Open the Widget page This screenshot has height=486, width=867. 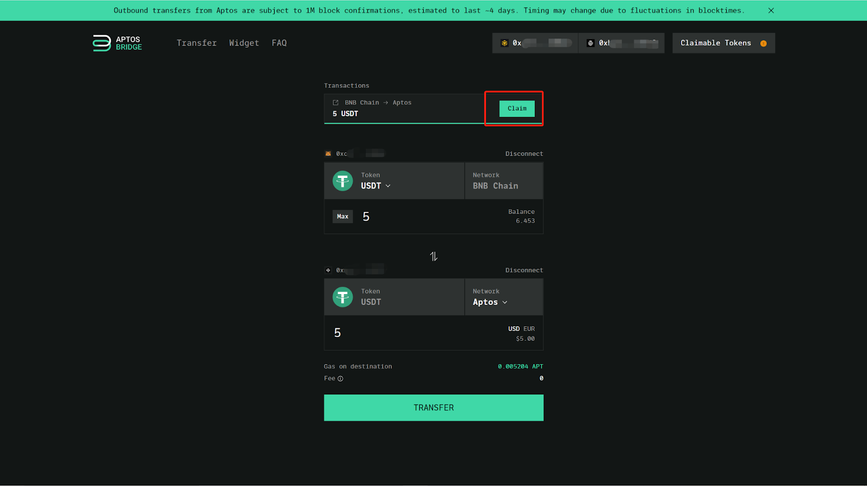(x=244, y=43)
